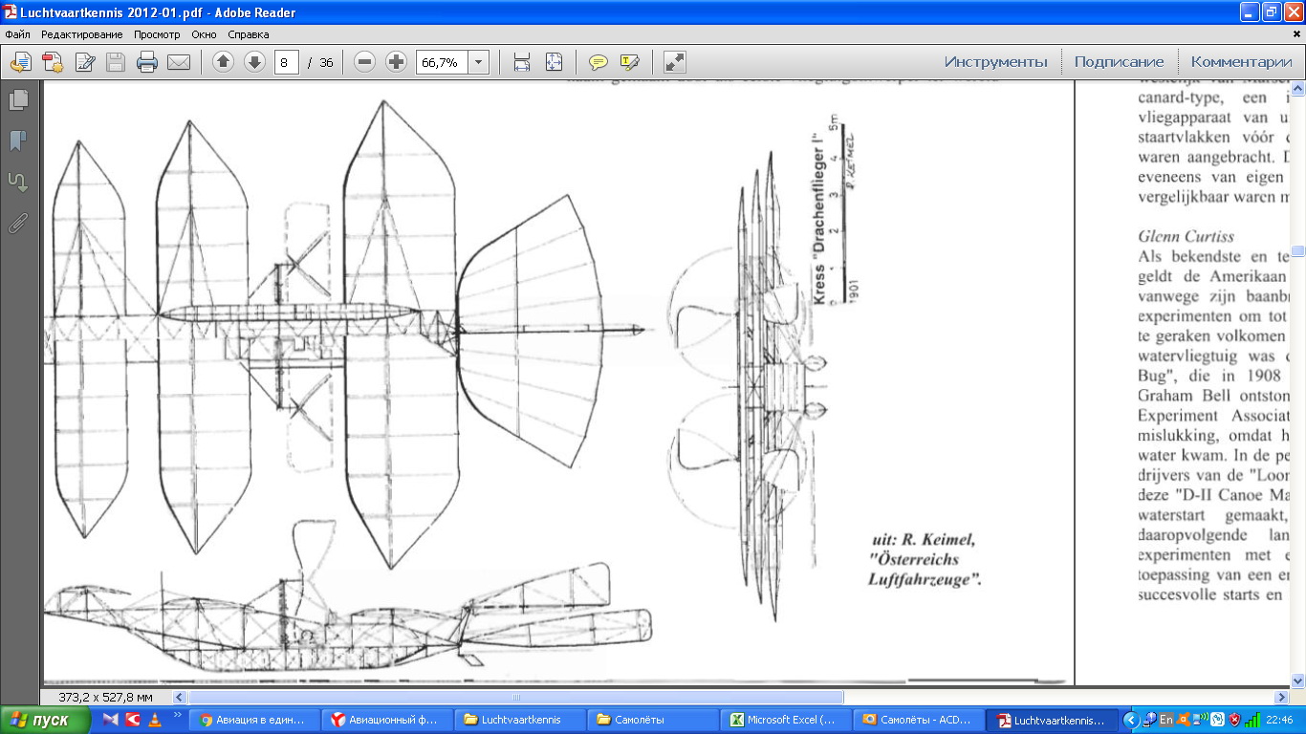Viewport: 1306px width, 734px height.
Task: Expand hidden system tray icons
Action: tap(1131, 720)
